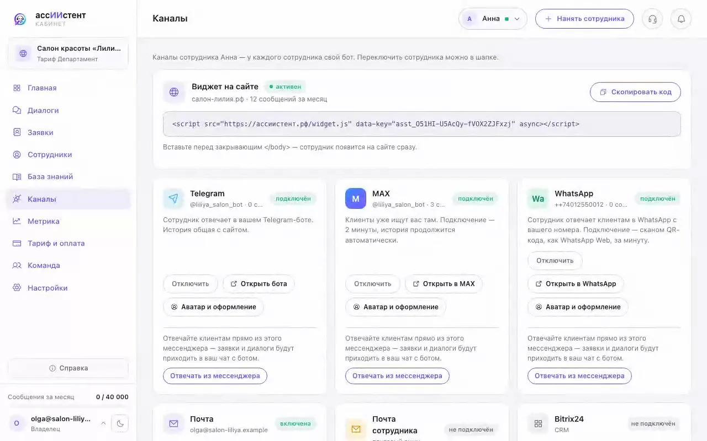This screenshot has height=441, width=707.
Task: Navigate to Заявки
Action: pyautogui.click(x=68, y=132)
